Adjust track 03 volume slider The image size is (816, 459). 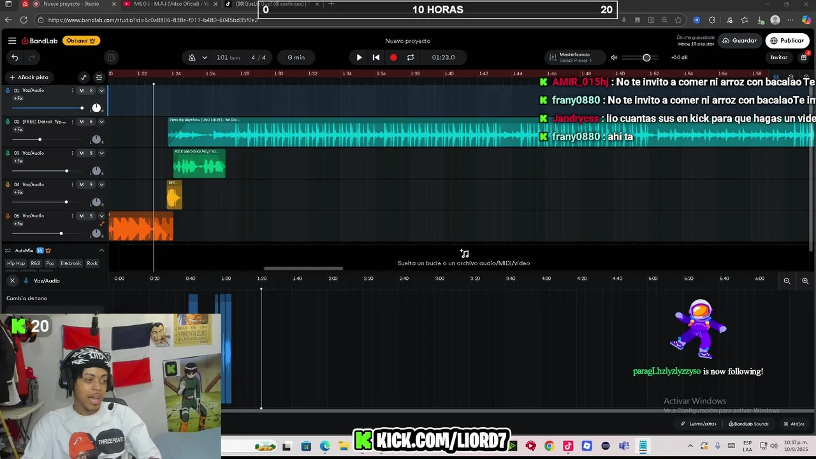[48, 171]
